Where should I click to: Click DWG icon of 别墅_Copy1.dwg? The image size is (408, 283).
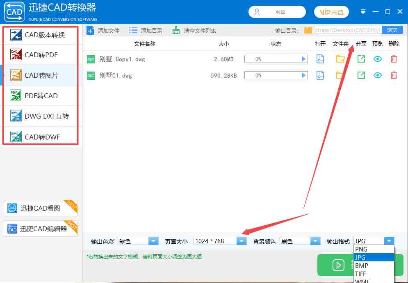coord(91,59)
